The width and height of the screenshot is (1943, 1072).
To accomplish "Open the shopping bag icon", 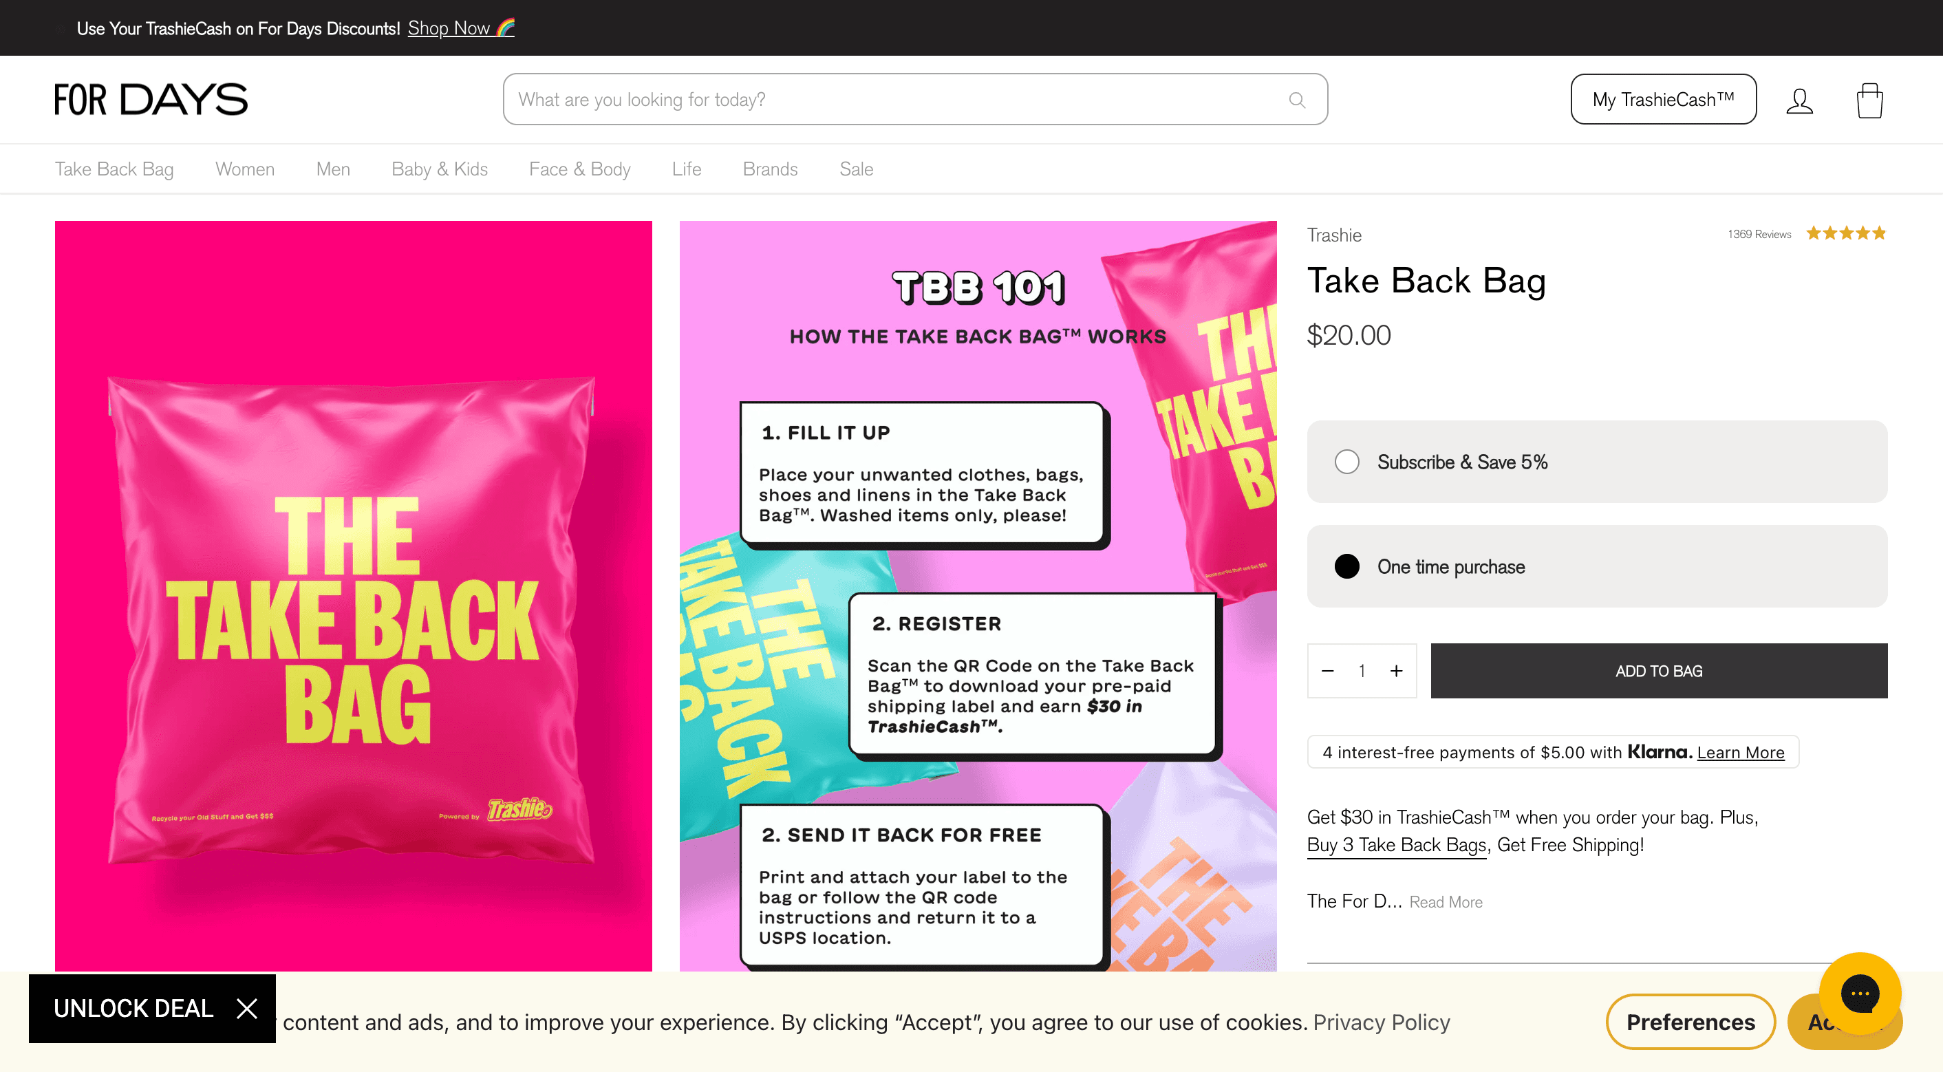I will [1869, 100].
